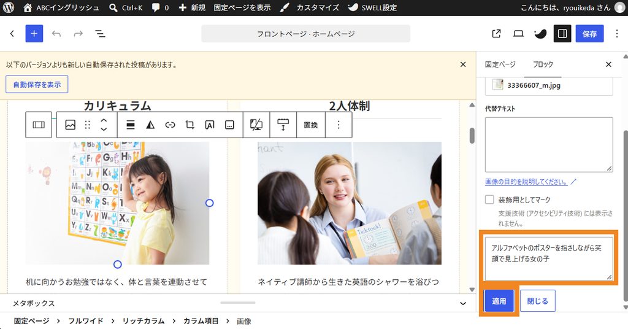628x329 pixels.
Task: Toggle the settings sidebar panel icon
Action: pyautogui.click(x=562, y=34)
